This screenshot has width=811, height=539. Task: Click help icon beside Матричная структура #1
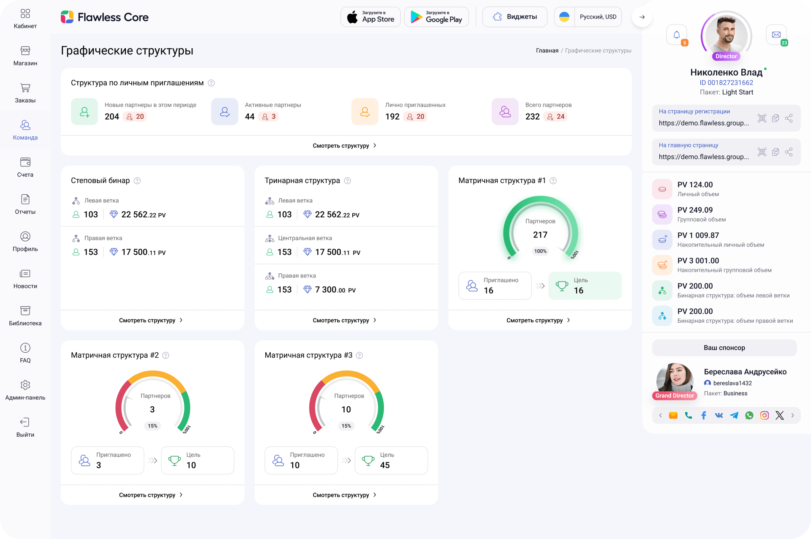click(x=553, y=181)
